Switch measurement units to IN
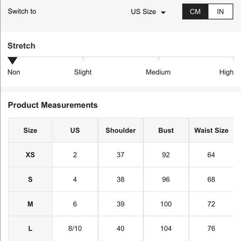This screenshot has height=241, width=241. 220,12
